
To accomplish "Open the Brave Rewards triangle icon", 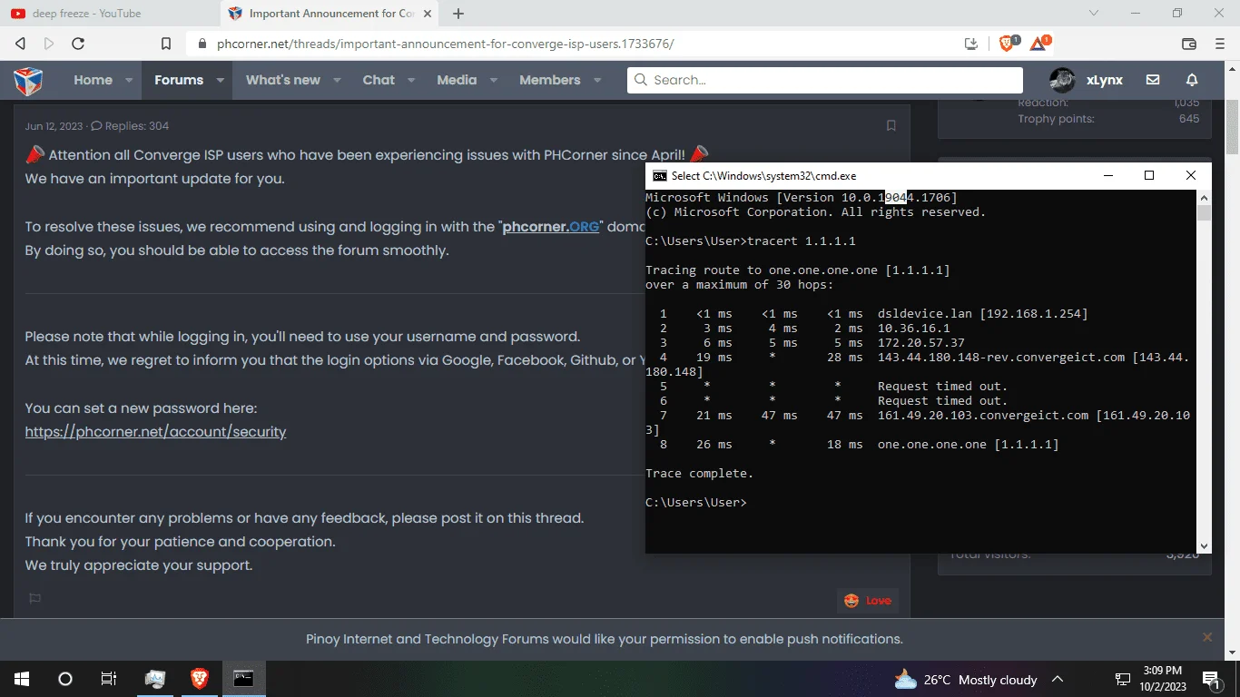I will (x=1038, y=44).
